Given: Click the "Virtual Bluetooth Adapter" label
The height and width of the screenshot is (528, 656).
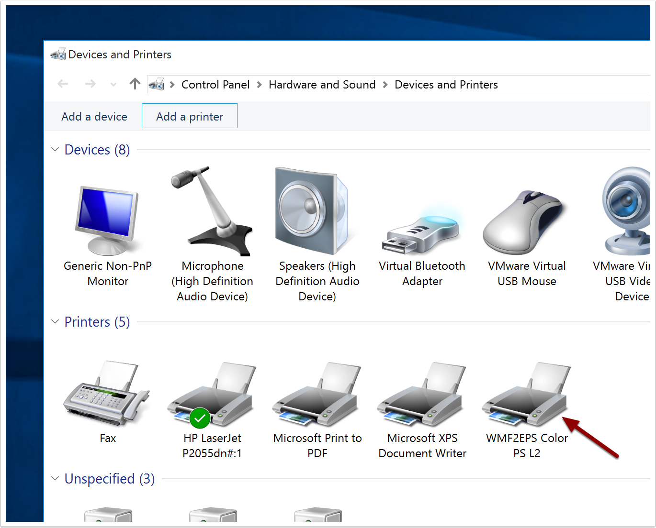Looking at the screenshot, I should tap(422, 274).
